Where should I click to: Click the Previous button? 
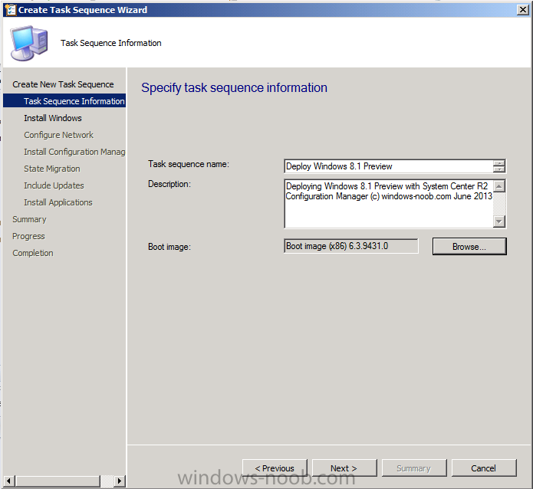(x=275, y=468)
